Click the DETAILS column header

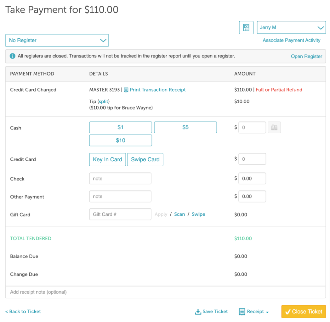[x=99, y=74]
